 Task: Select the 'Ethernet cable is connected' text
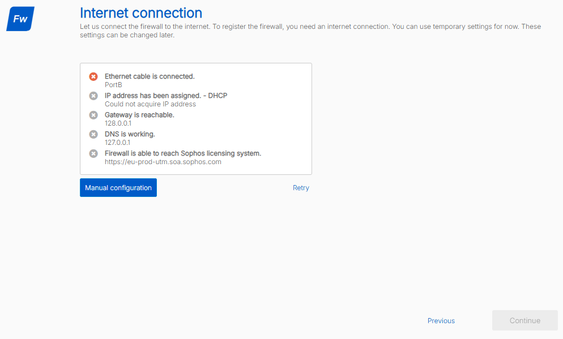pos(150,76)
